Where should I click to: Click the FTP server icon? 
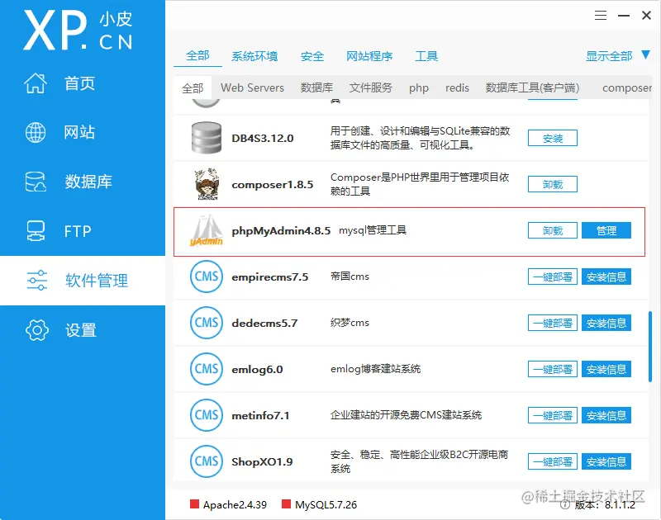pos(36,231)
